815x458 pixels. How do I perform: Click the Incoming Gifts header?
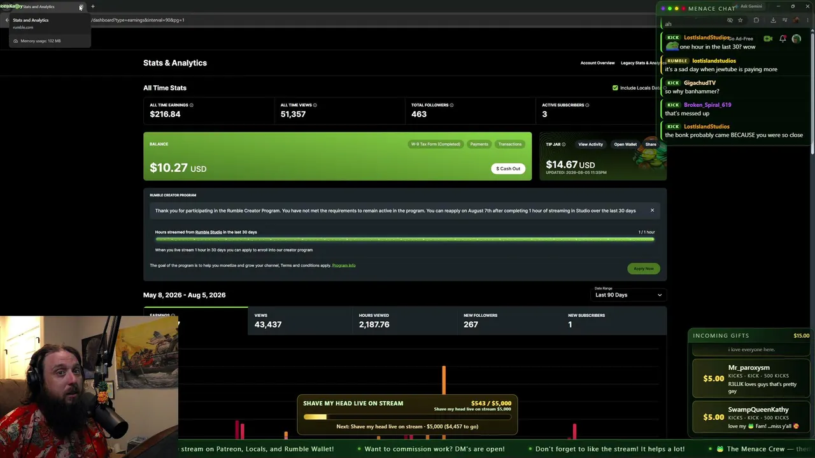(x=721, y=336)
